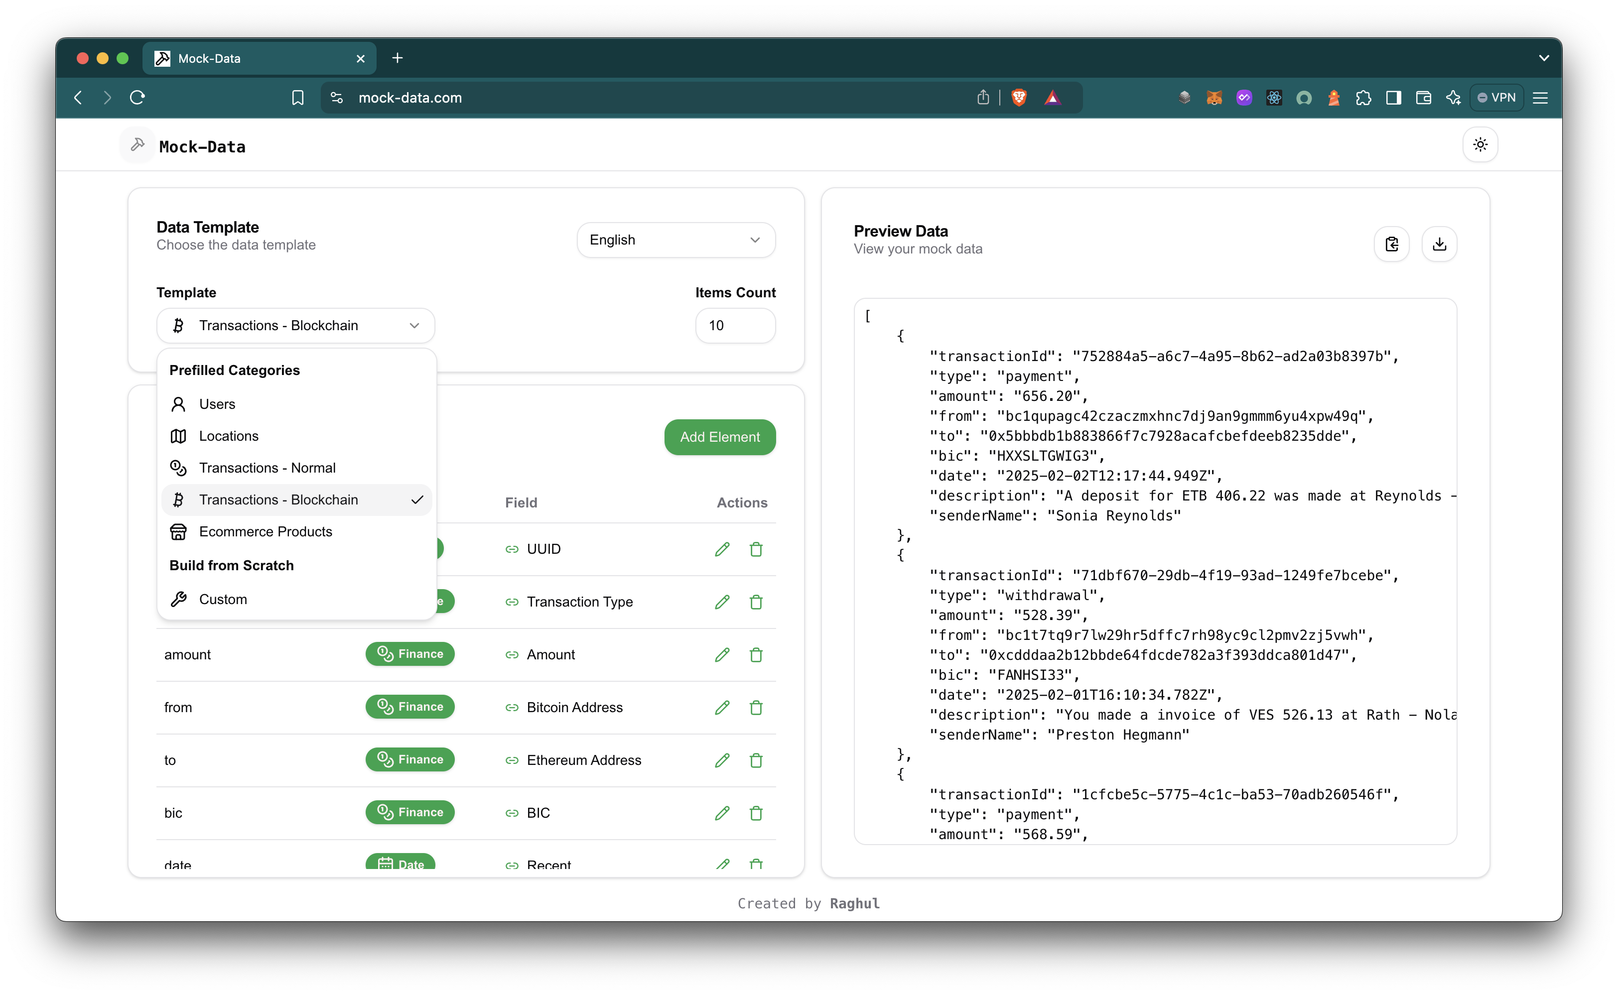Choose Transactions - Normal template
The image size is (1618, 995).
click(296, 468)
